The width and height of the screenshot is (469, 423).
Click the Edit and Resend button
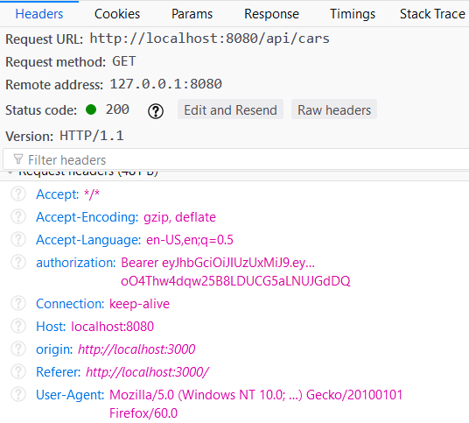230,109
